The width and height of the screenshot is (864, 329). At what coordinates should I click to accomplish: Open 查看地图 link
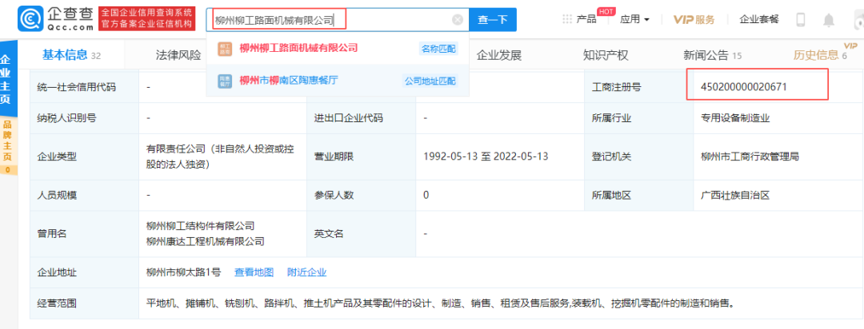click(x=254, y=272)
